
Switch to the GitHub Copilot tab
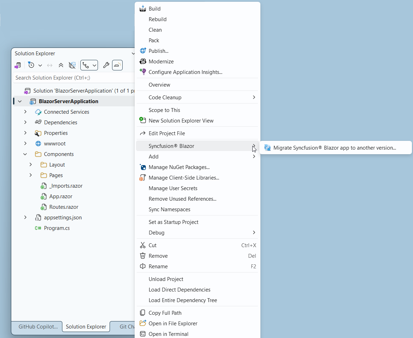pyautogui.click(x=37, y=327)
